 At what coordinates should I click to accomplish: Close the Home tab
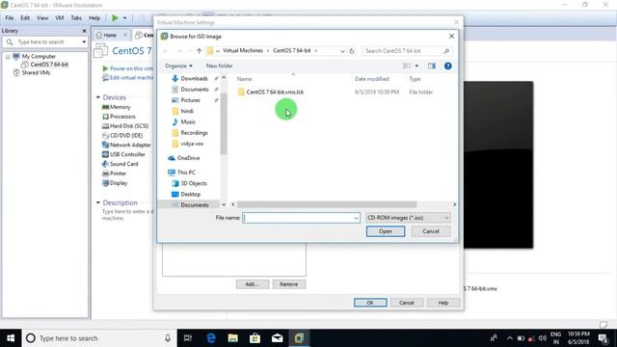pyautogui.click(x=125, y=35)
